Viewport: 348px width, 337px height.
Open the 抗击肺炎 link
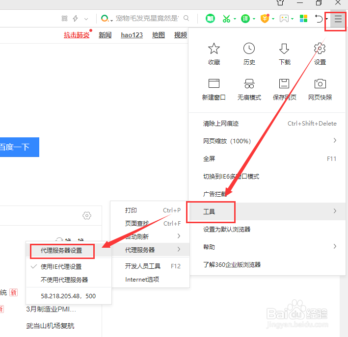77,35
